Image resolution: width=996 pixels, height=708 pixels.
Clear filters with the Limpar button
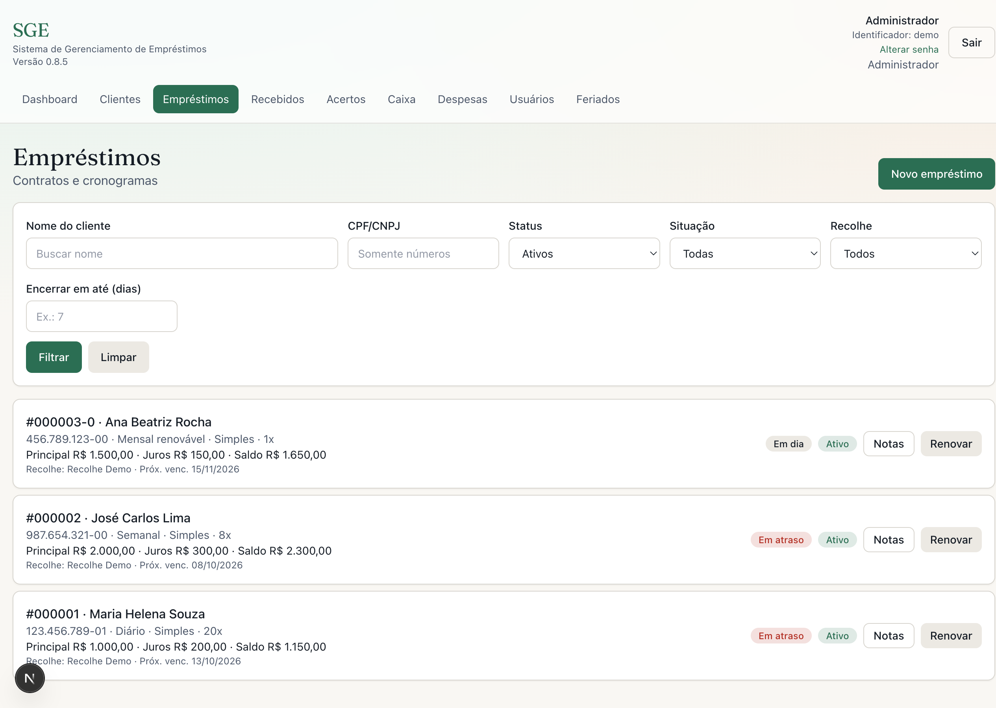coord(118,358)
